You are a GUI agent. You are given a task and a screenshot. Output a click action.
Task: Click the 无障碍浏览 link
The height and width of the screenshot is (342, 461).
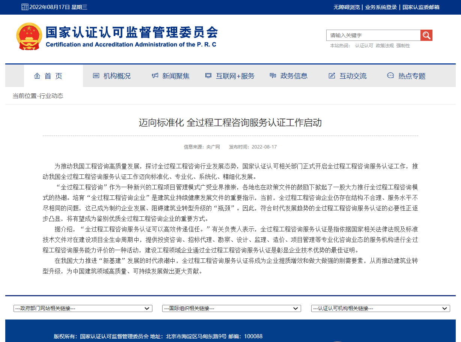tap(347, 7)
